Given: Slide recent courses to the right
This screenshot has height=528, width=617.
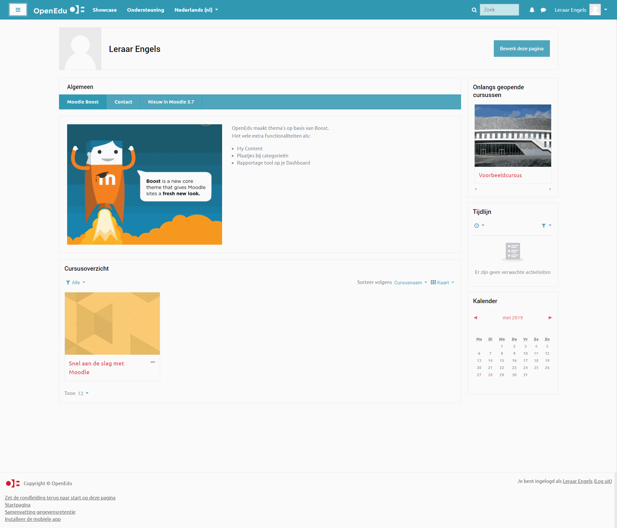Looking at the screenshot, I should click(550, 189).
